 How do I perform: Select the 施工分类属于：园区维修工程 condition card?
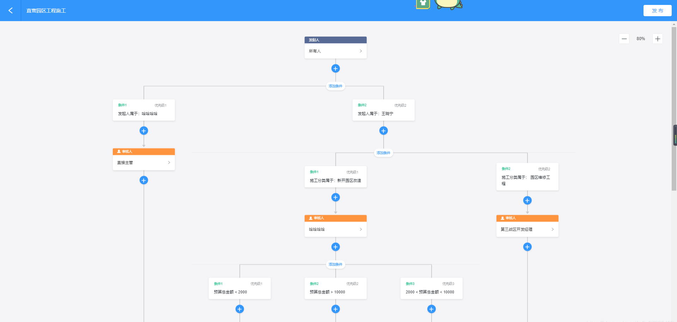[x=527, y=177]
